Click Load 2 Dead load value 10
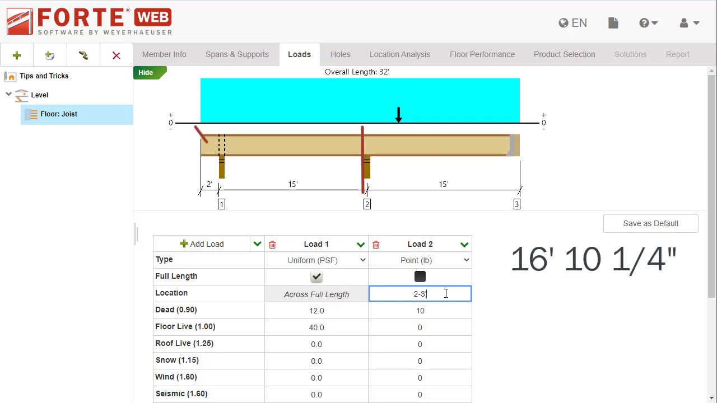 (420, 311)
